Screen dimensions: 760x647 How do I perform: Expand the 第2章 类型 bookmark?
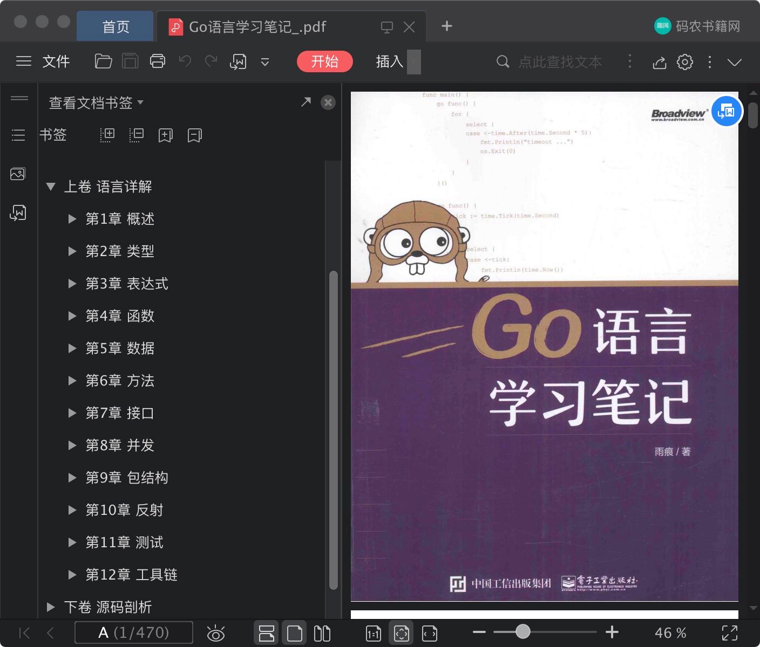point(72,251)
